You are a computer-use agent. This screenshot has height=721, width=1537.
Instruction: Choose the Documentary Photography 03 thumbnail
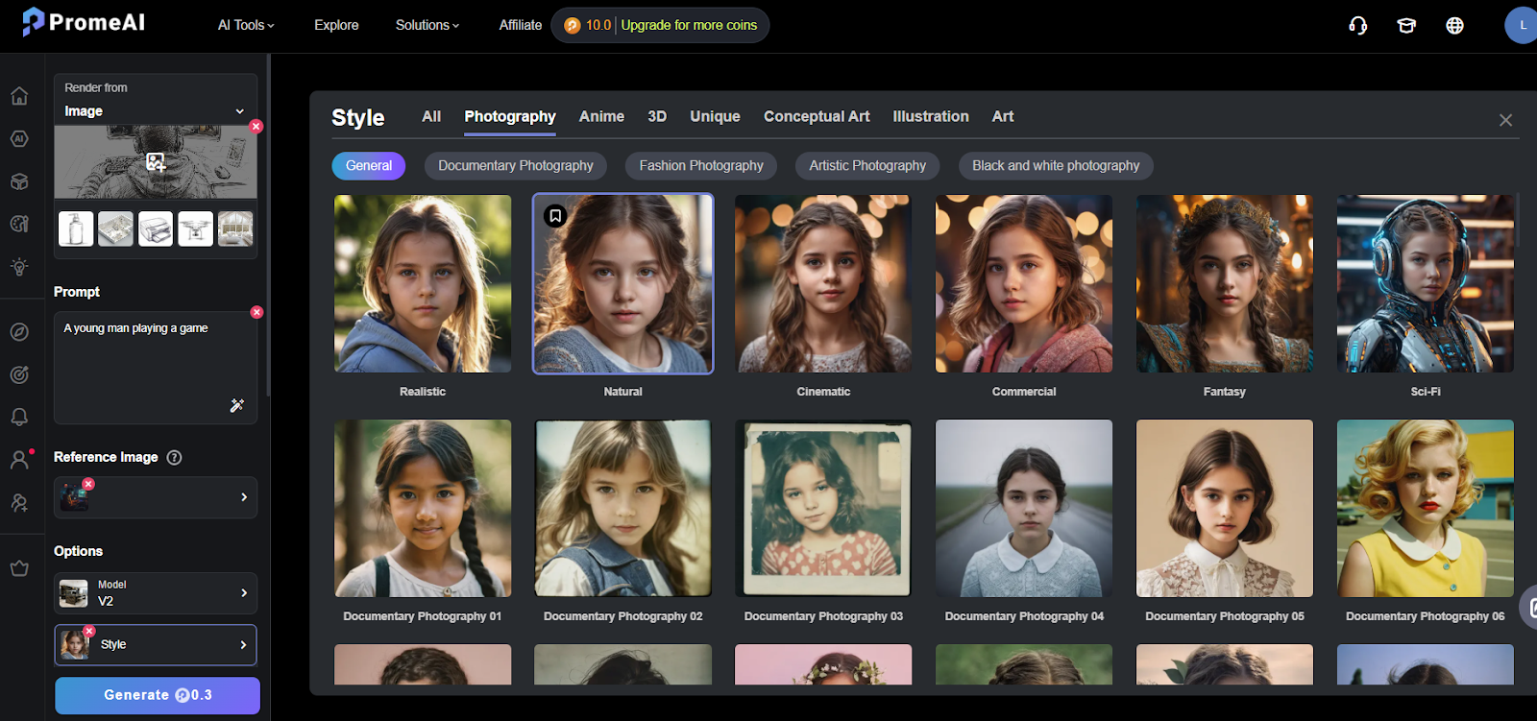click(x=823, y=508)
